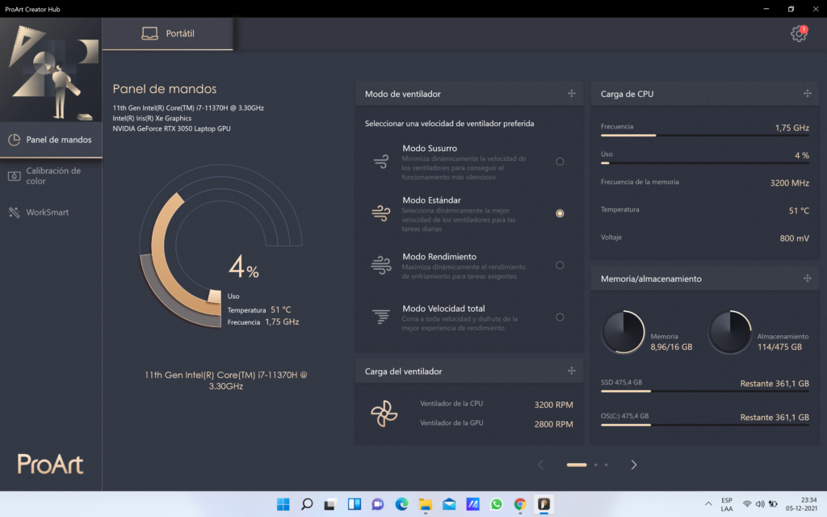Click move icon on Carga del ventilador panel
Image resolution: width=827 pixels, height=517 pixels.
pyautogui.click(x=571, y=371)
